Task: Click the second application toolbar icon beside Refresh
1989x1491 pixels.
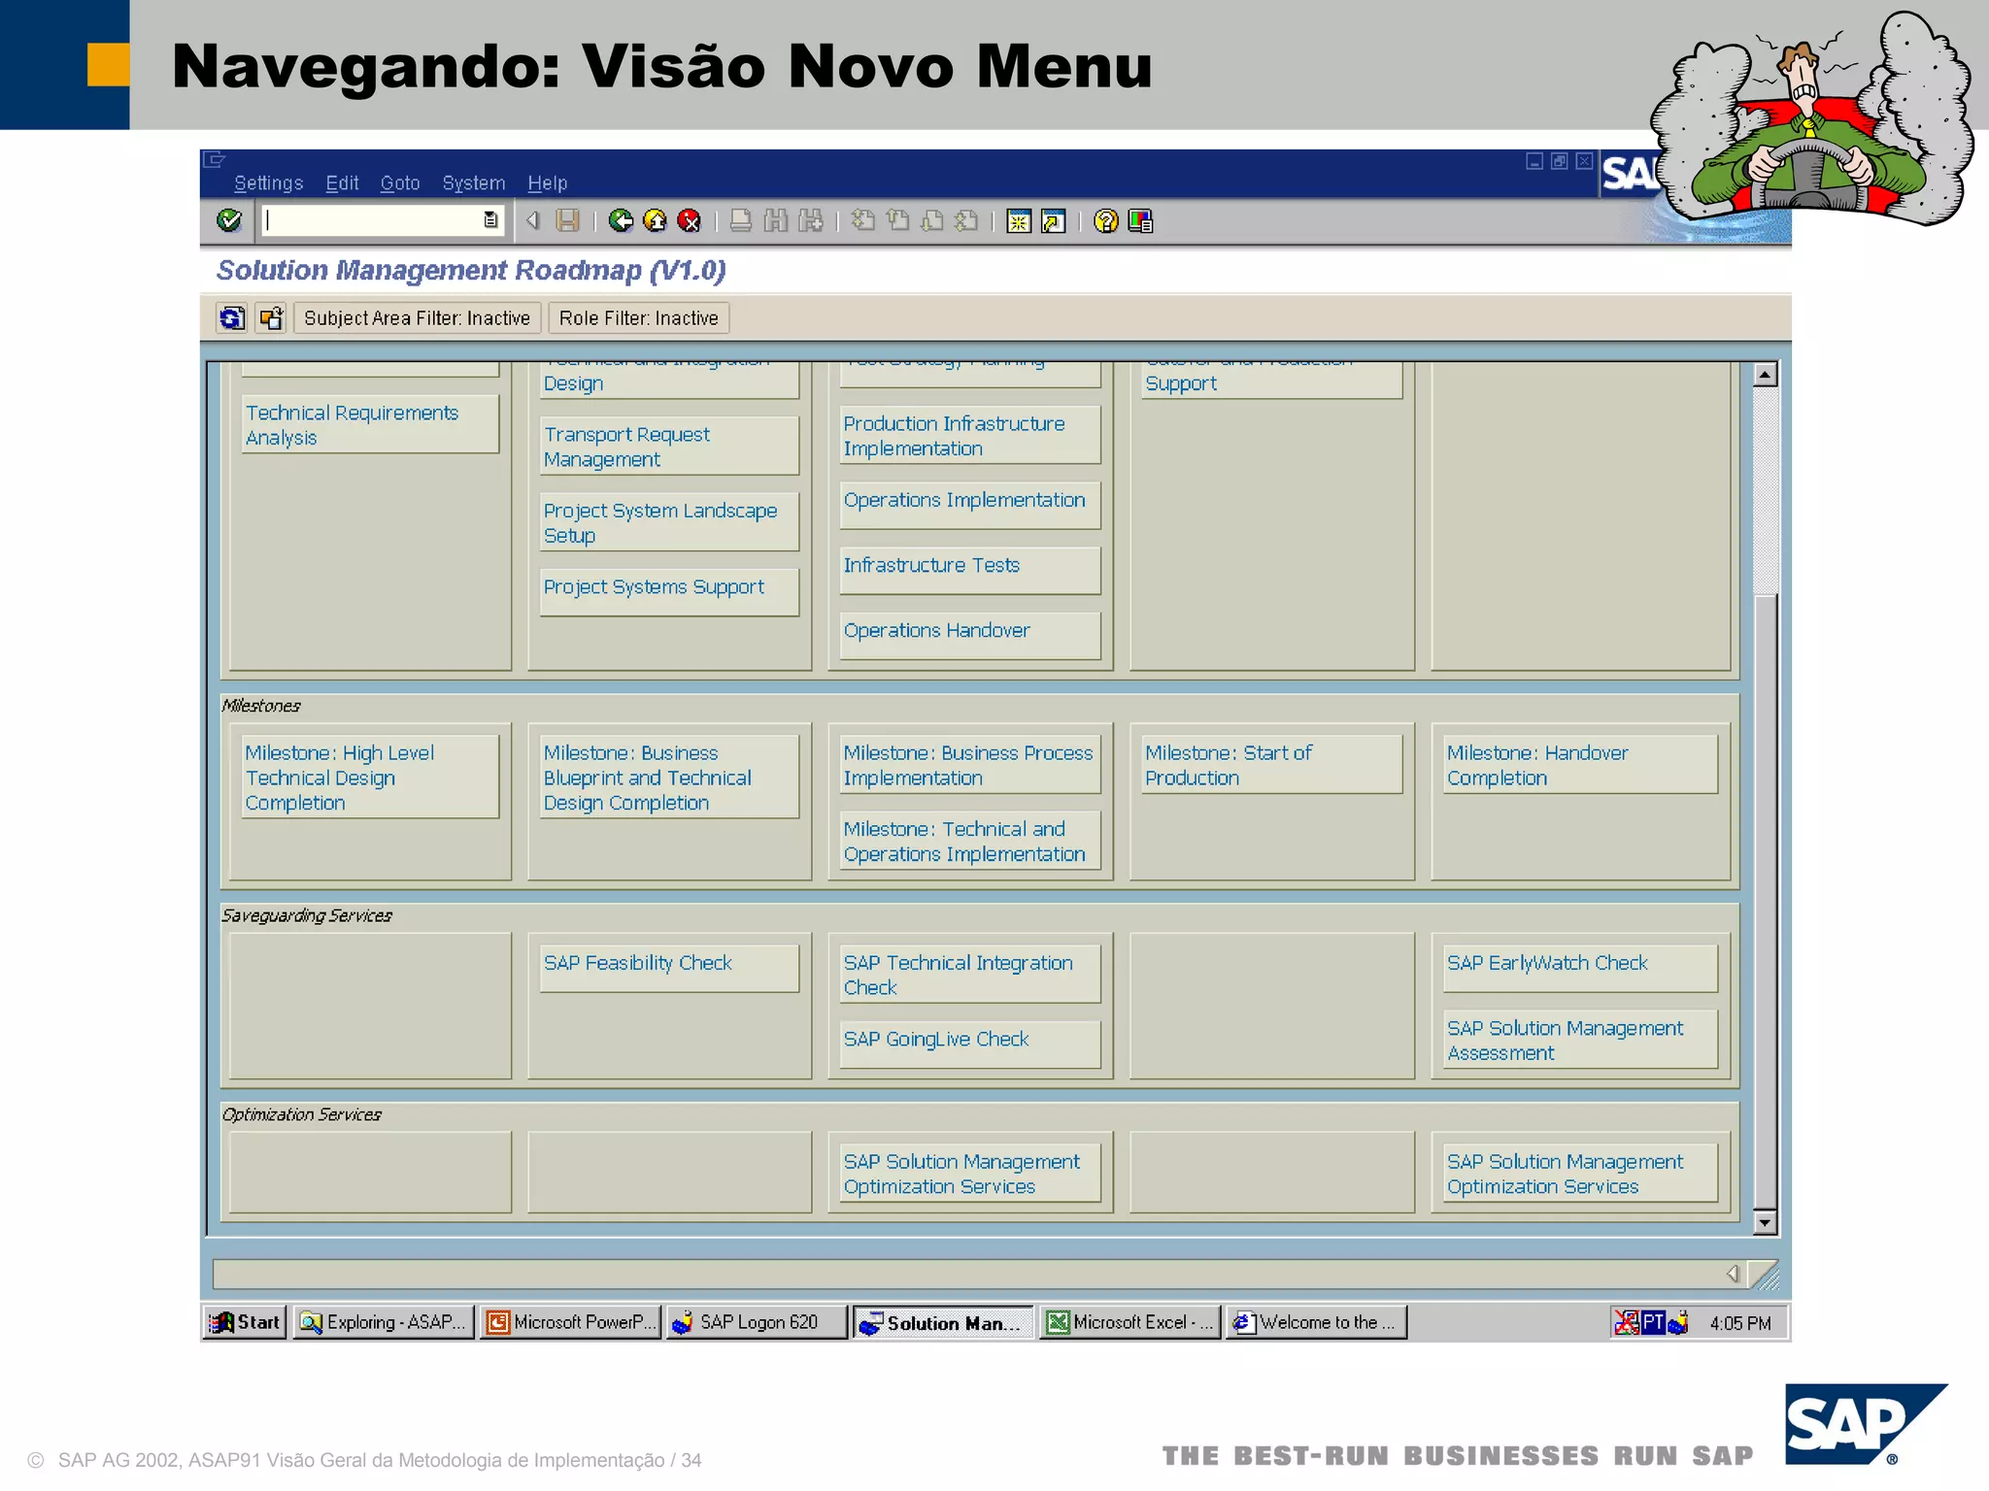Action: (x=271, y=318)
